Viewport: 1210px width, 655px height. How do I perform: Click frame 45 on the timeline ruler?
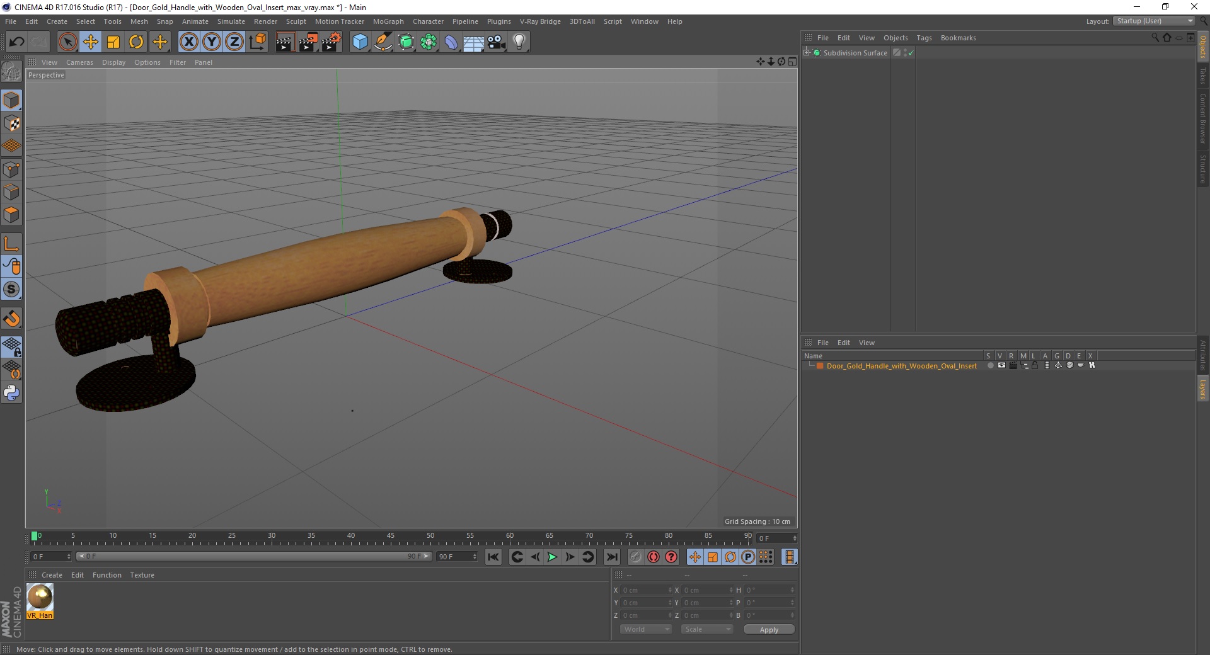tap(391, 536)
